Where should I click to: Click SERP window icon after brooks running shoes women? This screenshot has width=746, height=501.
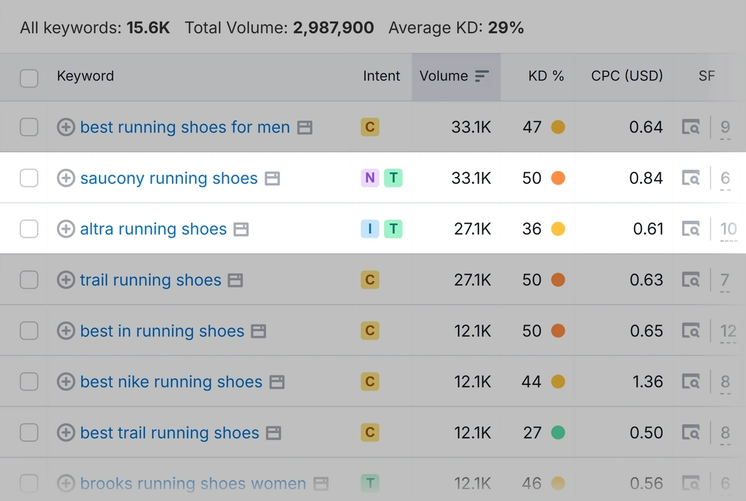point(321,484)
